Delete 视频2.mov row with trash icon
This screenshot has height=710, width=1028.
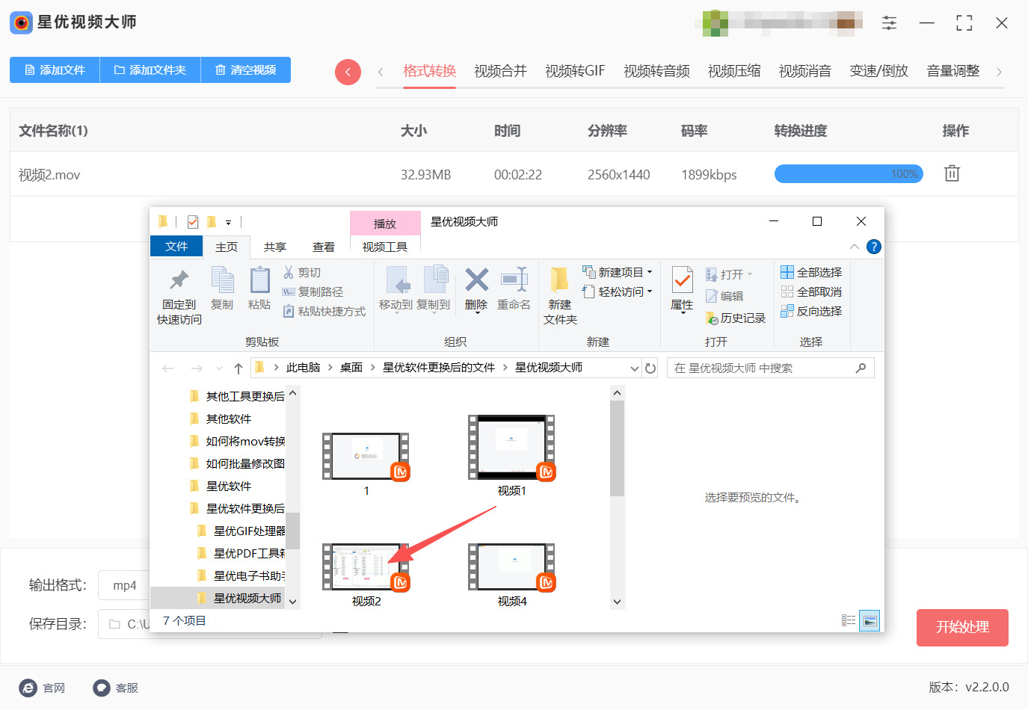click(x=951, y=173)
